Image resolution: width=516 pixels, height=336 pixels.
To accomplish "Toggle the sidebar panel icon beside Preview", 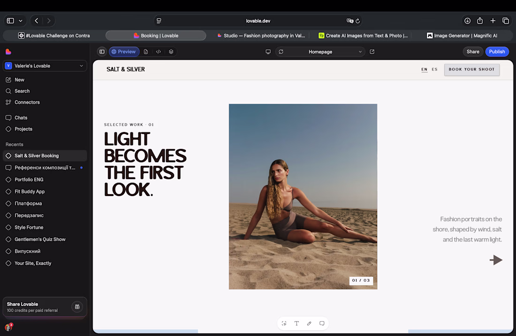I will pos(102,52).
